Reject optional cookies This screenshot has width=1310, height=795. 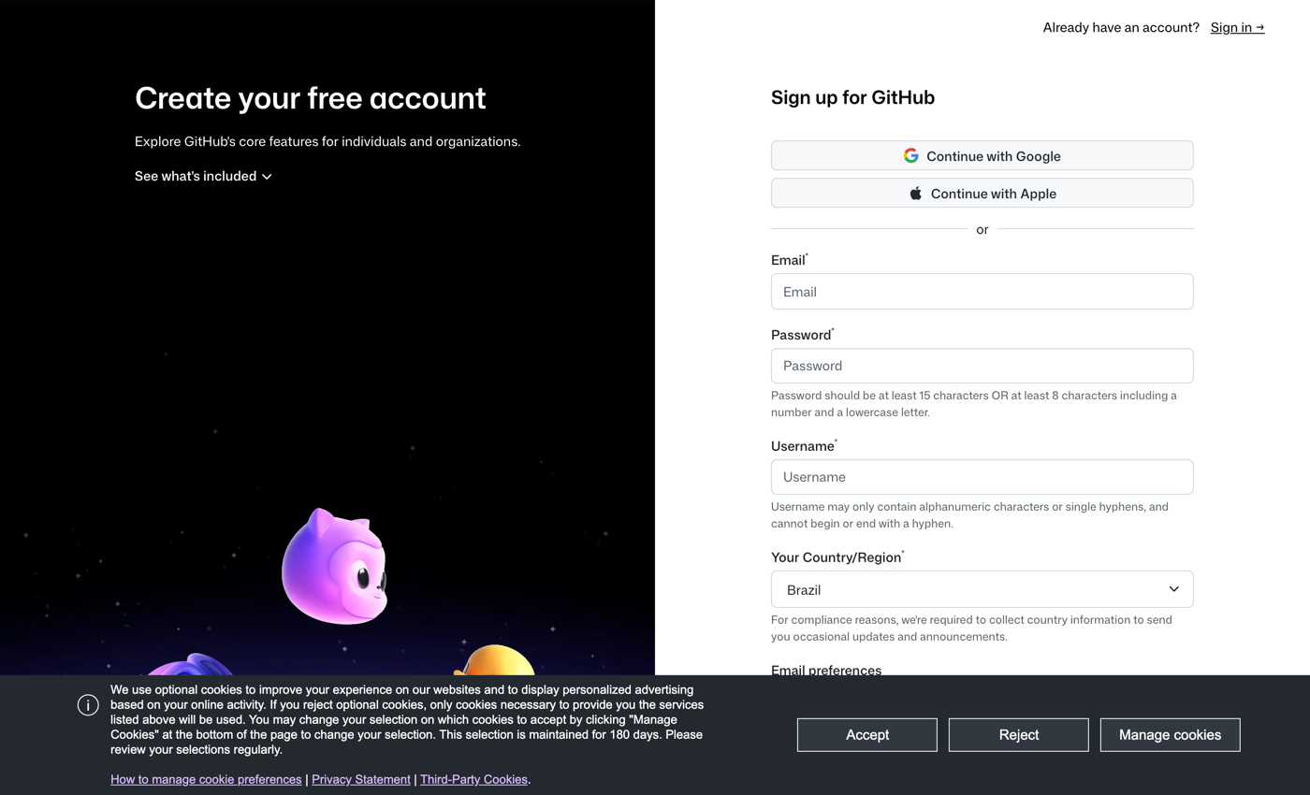click(1018, 734)
